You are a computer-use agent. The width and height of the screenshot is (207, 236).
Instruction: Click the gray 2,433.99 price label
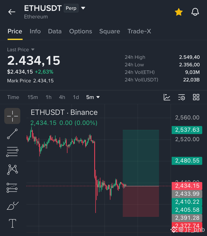[187, 194]
